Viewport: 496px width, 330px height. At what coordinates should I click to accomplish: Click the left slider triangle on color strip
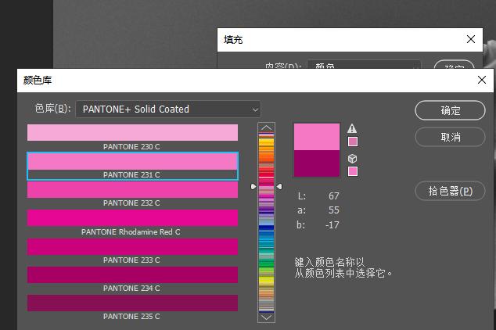pyautogui.click(x=253, y=187)
